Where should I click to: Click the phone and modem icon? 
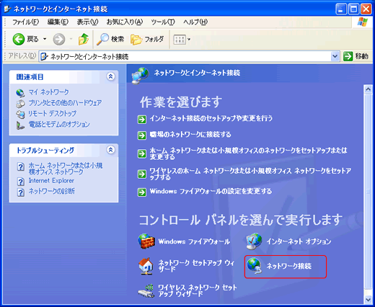[x=20, y=125]
